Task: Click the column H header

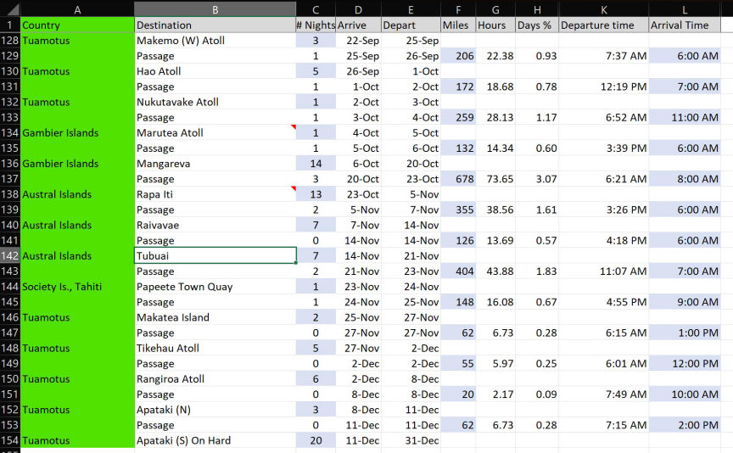Action: 536,9
